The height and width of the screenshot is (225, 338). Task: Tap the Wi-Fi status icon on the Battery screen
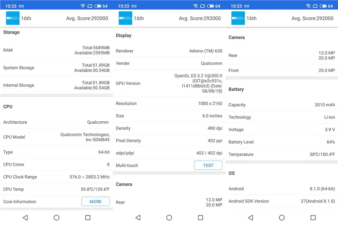pos(308,6)
